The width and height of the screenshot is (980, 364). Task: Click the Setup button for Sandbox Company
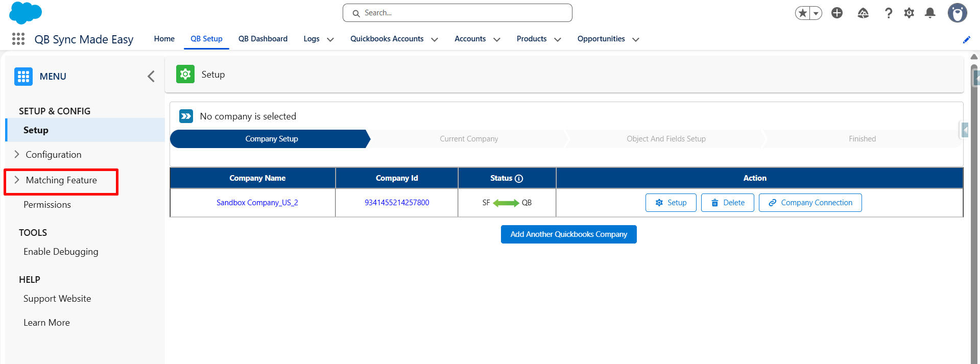671,203
